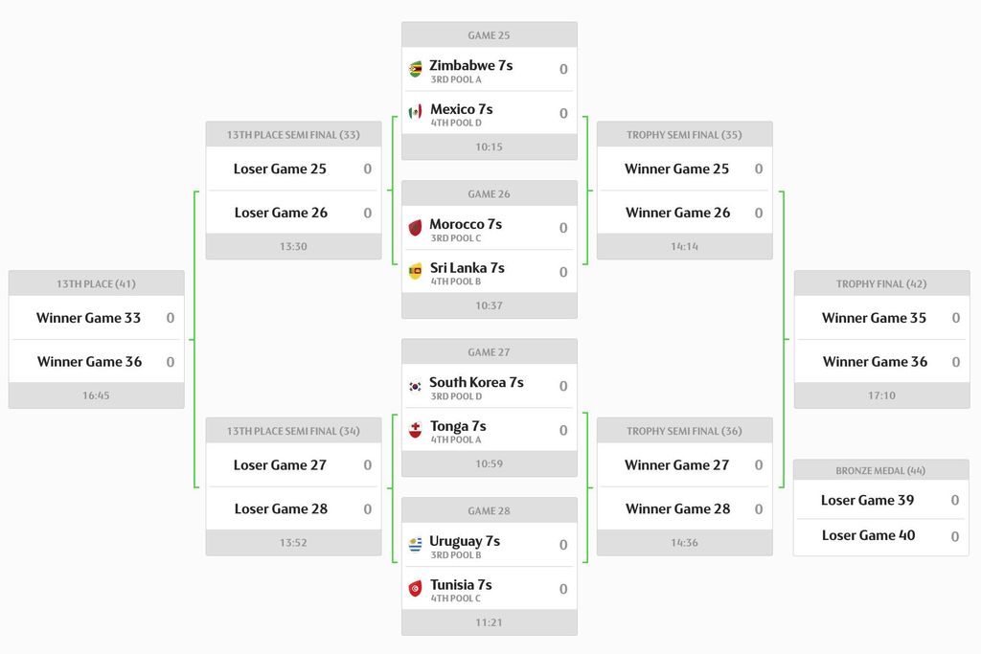The image size is (981, 654).
Task: Select the Trophy Final (42) match header
Action: pyautogui.click(x=881, y=283)
